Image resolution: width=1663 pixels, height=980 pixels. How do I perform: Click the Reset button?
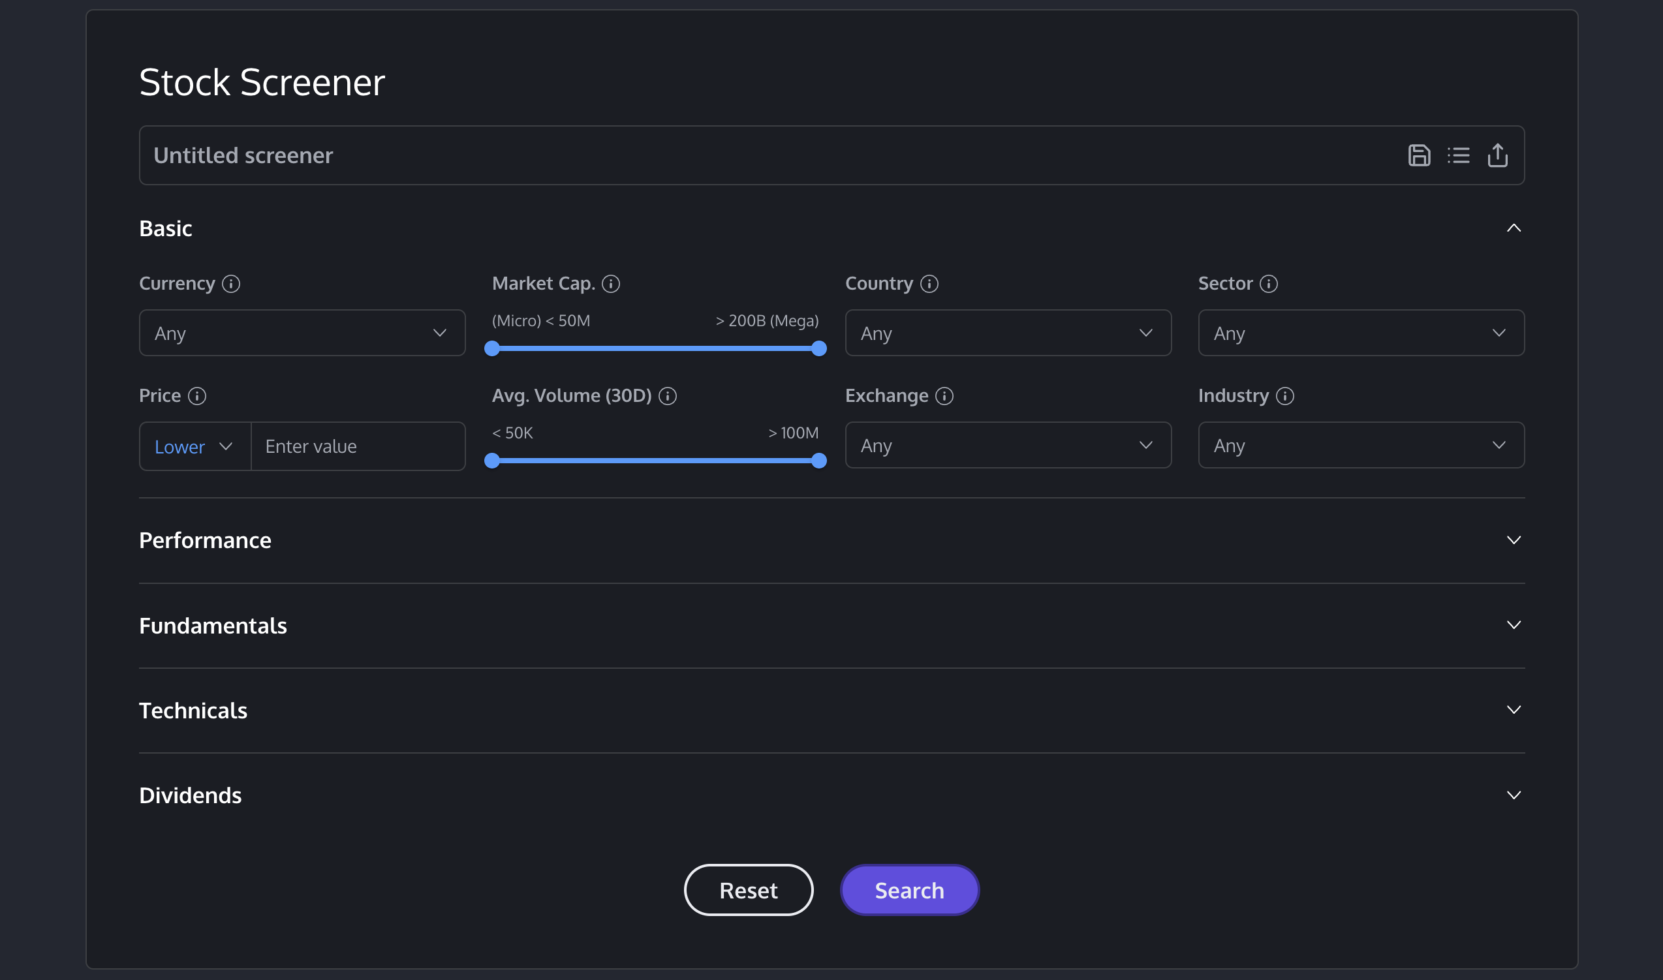pos(748,890)
